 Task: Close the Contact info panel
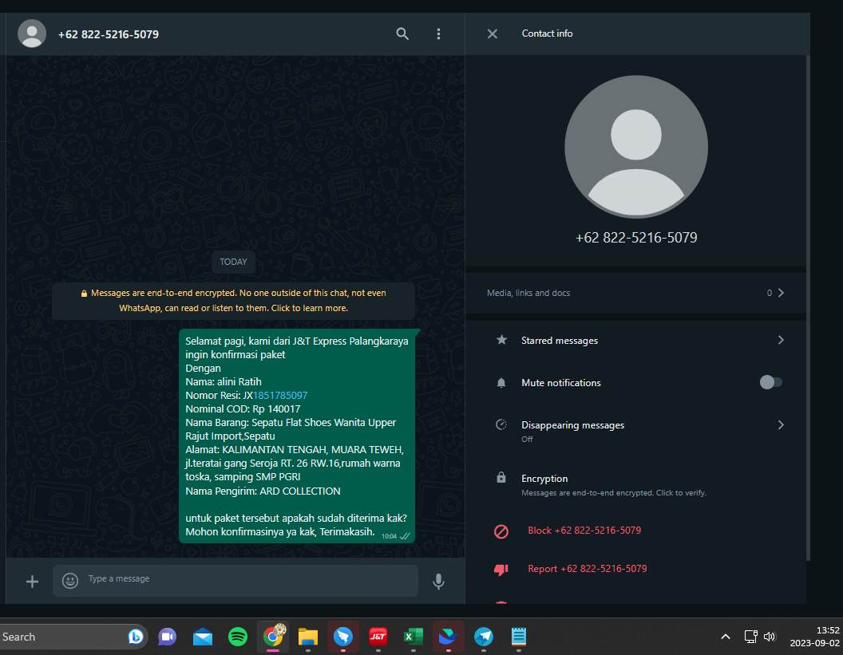[x=492, y=34]
